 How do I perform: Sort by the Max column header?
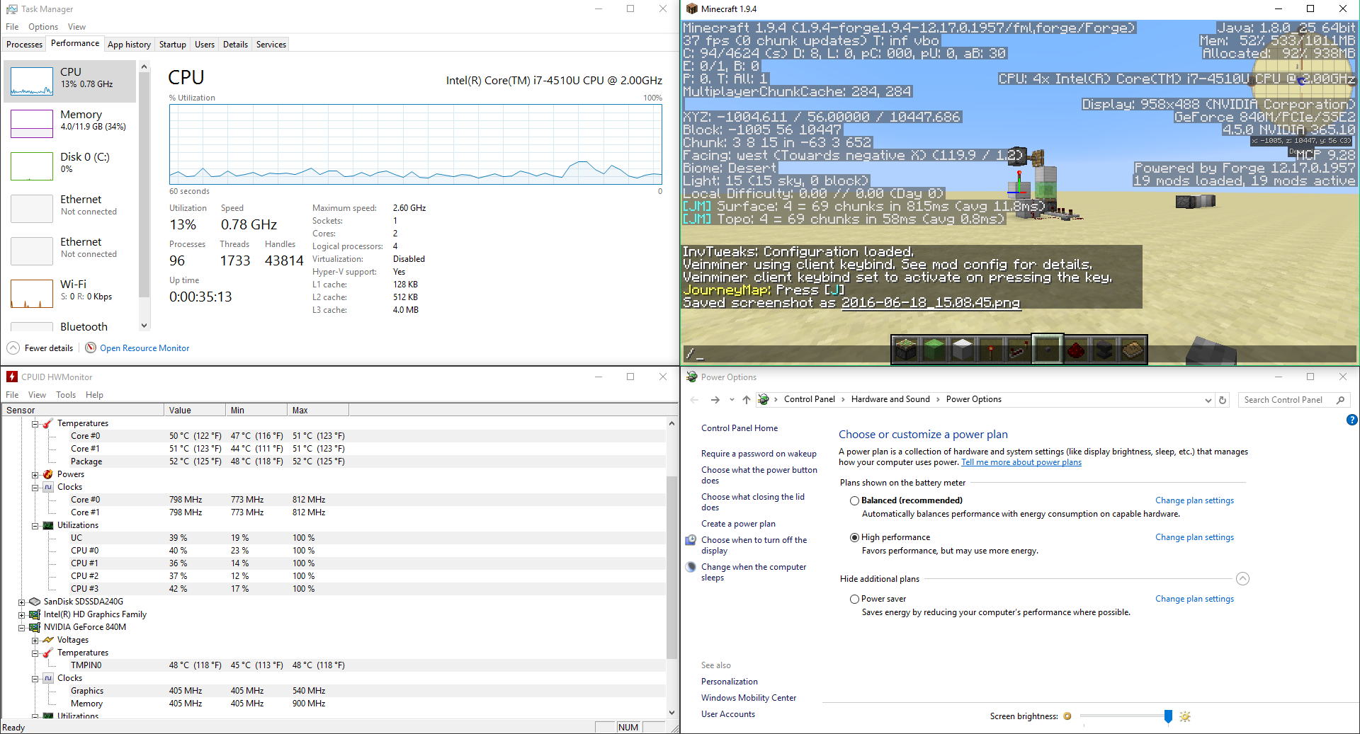pos(318,411)
